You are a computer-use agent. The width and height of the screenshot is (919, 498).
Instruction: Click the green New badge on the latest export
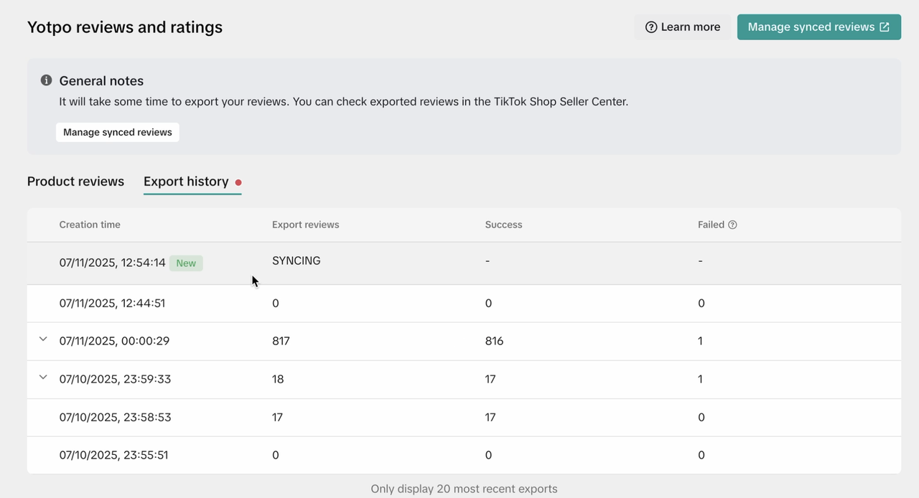(x=186, y=263)
